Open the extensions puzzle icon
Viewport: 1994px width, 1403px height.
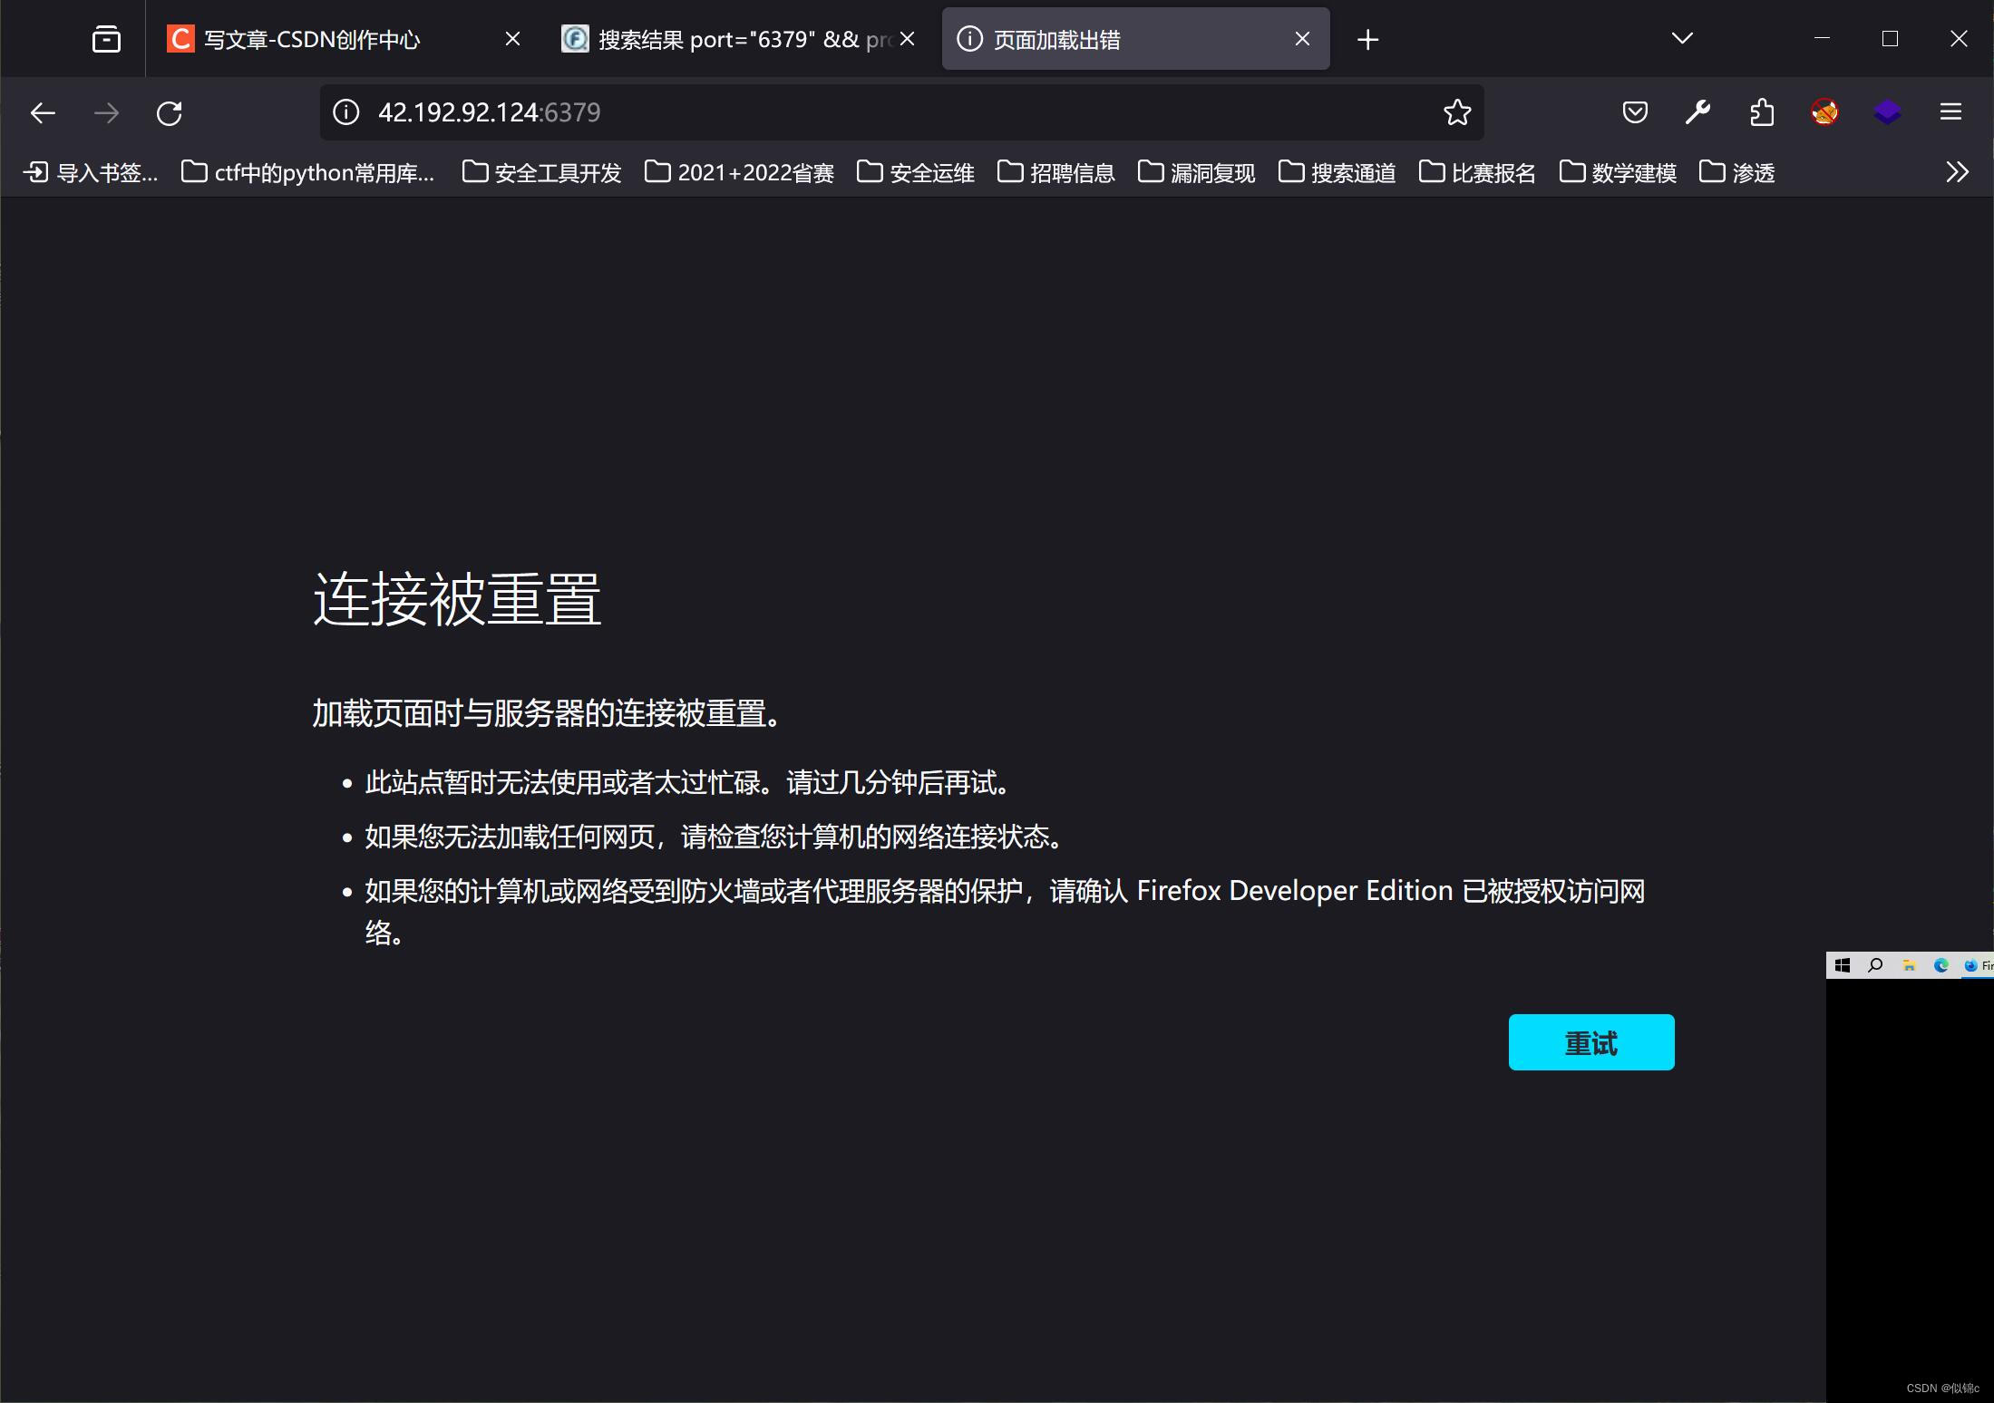pyautogui.click(x=1761, y=112)
